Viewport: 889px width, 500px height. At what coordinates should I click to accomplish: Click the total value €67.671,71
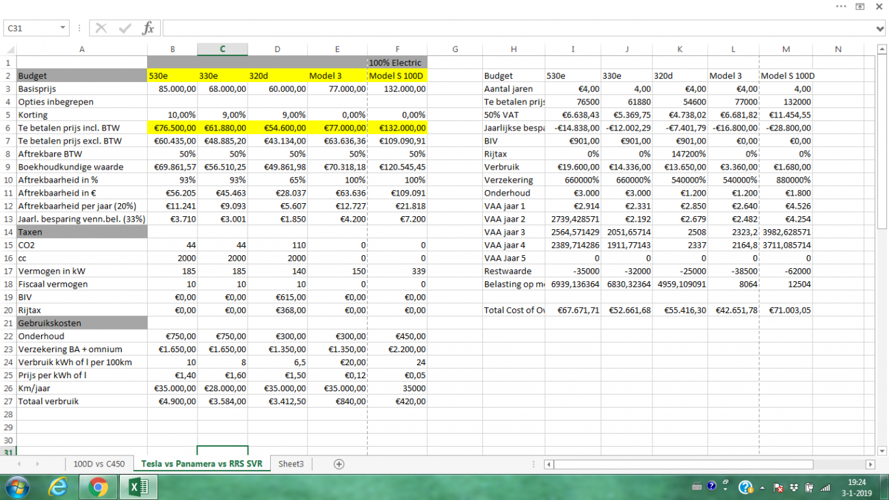[x=573, y=310]
